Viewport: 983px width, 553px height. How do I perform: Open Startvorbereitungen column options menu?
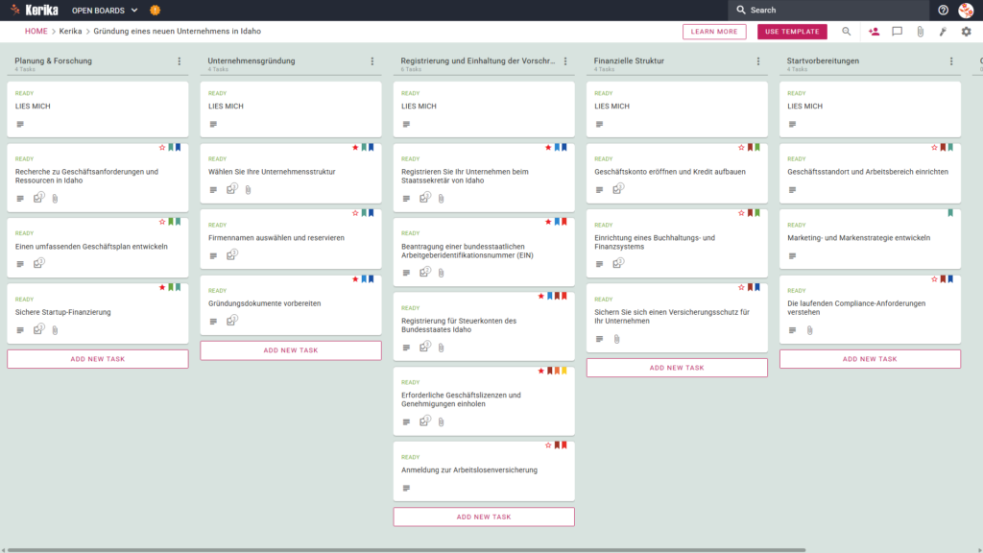pos(951,61)
